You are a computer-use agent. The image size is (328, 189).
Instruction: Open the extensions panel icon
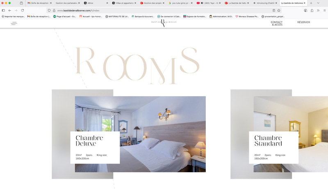tap(312, 10)
